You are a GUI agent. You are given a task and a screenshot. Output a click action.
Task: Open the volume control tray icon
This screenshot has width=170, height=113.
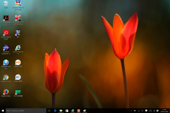[x=142, y=111]
